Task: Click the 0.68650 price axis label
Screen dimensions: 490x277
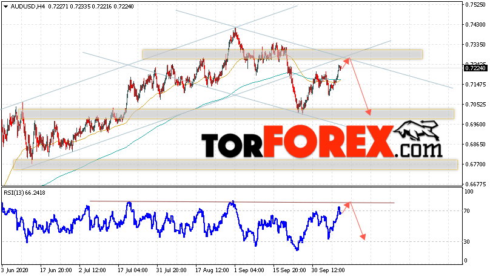Action: (475, 145)
